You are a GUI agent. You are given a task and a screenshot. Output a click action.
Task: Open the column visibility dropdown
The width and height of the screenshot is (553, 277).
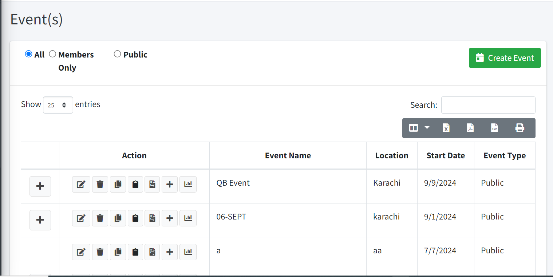[x=419, y=128]
